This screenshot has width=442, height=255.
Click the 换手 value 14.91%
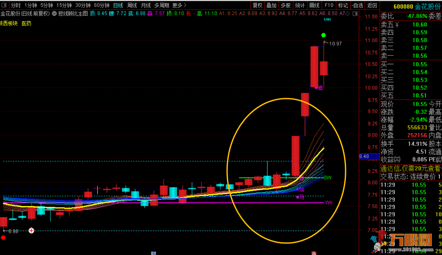(417, 144)
